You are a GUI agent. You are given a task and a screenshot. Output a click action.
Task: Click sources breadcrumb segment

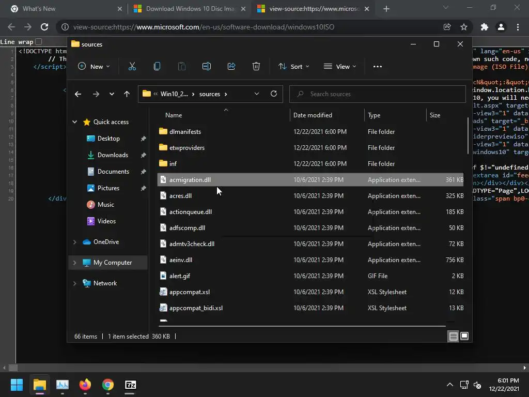click(210, 94)
